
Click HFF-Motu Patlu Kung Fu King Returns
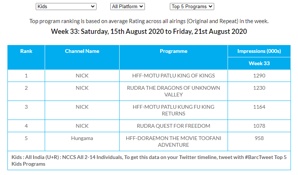(x=174, y=110)
